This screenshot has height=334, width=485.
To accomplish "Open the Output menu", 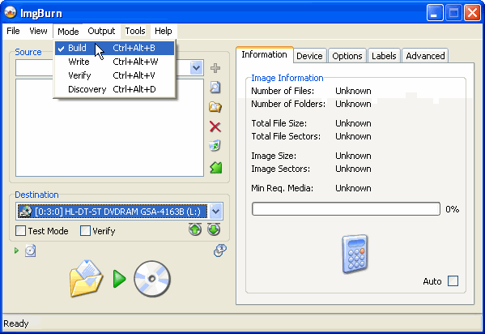I will click(x=101, y=31).
